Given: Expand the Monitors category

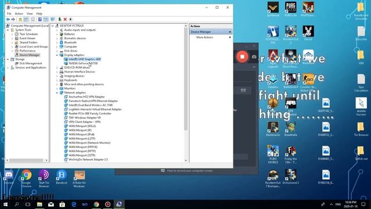Looking at the screenshot, I should (57, 88).
